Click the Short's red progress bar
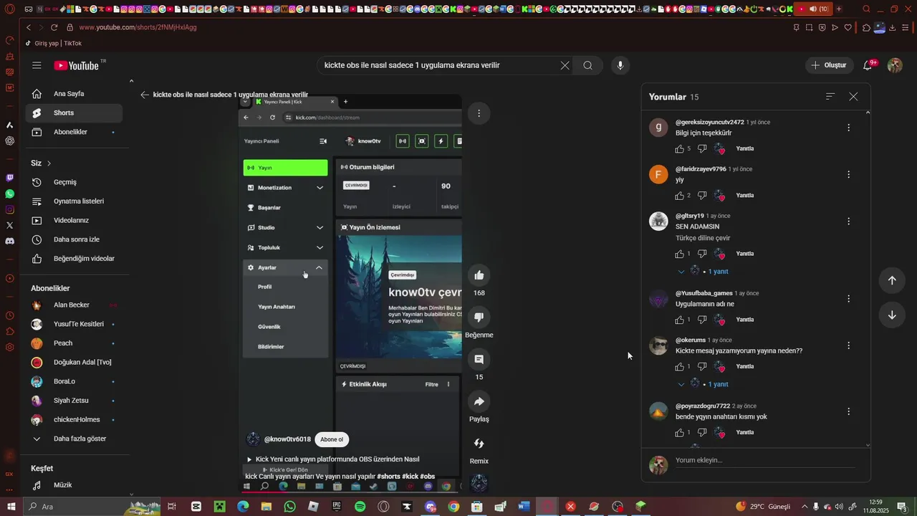The height and width of the screenshot is (516, 917). pos(350,492)
